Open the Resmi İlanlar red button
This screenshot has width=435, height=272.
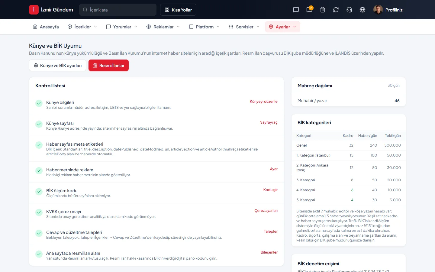108,65
